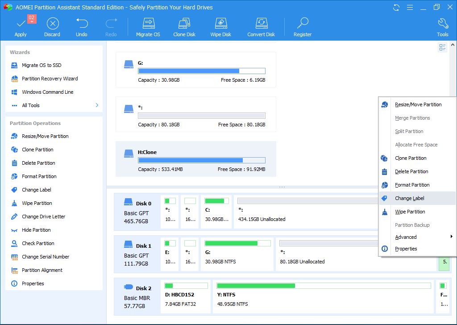The image size is (457, 325).
Task: Apply the pending operations
Action: (21, 25)
